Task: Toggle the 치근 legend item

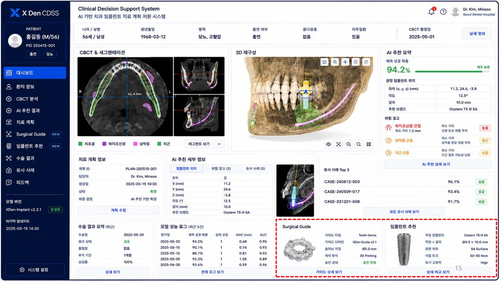Action: click(x=164, y=144)
